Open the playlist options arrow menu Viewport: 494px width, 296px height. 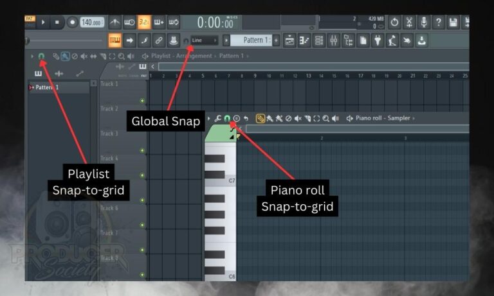pyautogui.click(x=32, y=57)
